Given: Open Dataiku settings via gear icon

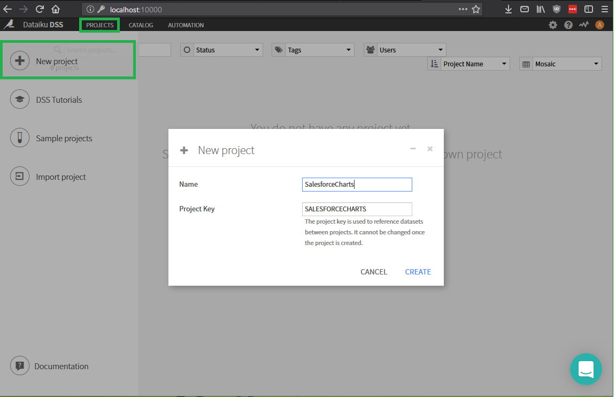Looking at the screenshot, I should (553, 25).
